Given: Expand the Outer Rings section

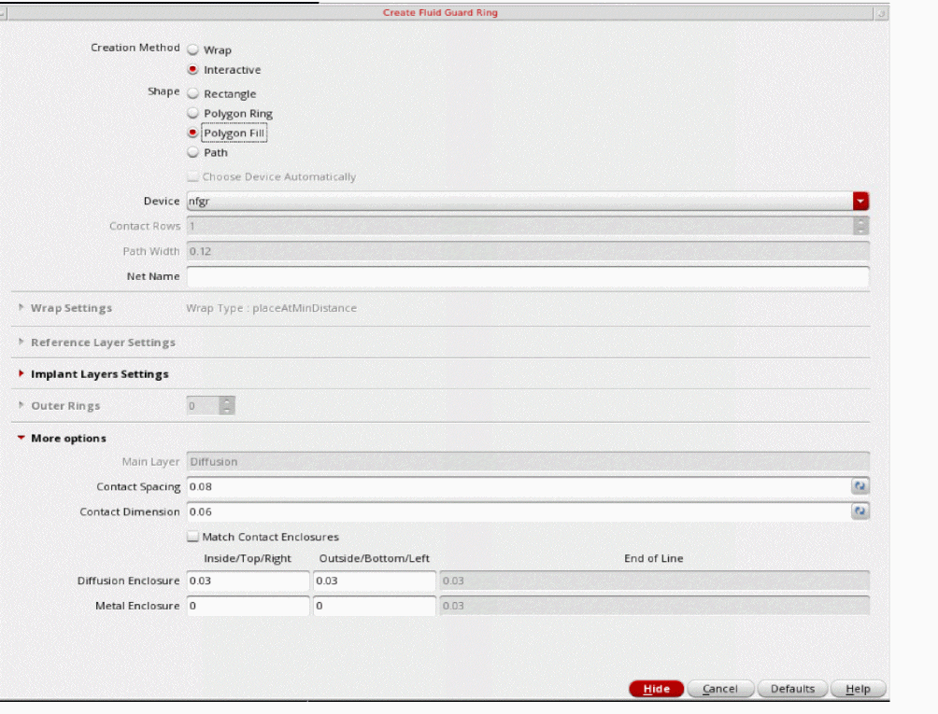Looking at the screenshot, I should click(21, 406).
